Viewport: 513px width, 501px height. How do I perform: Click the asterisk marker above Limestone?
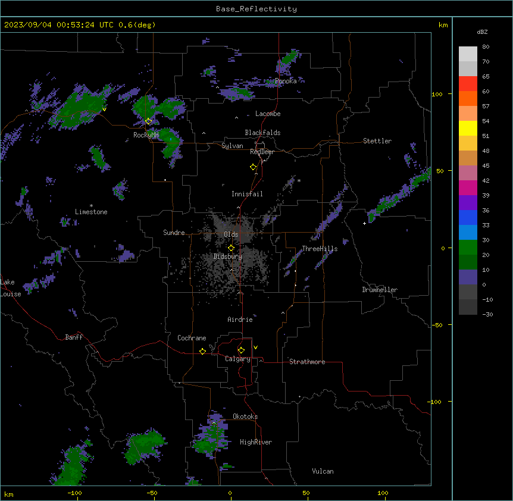pos(91,206)
